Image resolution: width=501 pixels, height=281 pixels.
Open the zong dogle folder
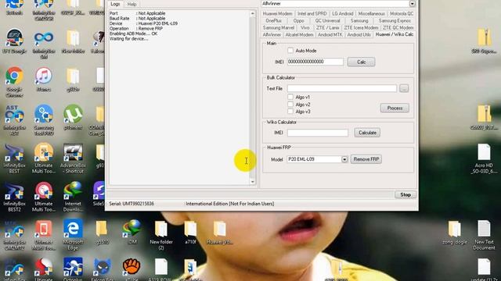(x=454, y=233)
